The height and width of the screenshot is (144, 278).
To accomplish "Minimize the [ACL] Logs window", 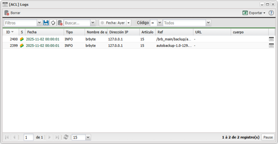I will click(x=262, y=4).
